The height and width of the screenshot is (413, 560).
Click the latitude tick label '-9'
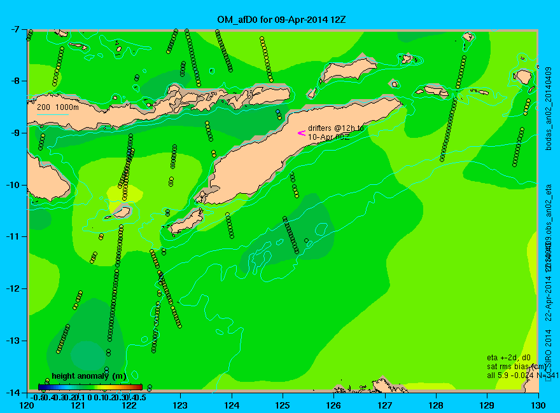(15, 133)
